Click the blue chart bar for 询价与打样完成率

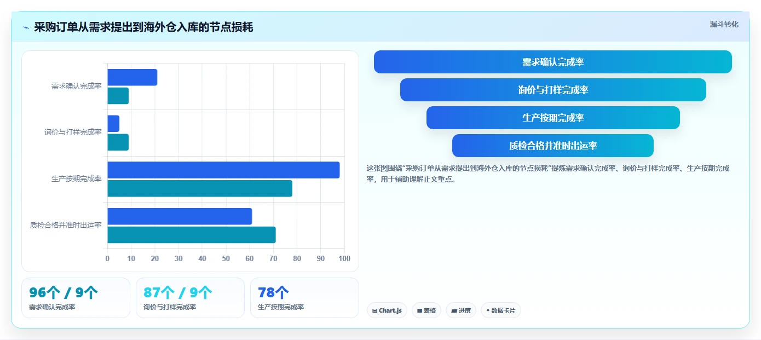click(113, 124)
